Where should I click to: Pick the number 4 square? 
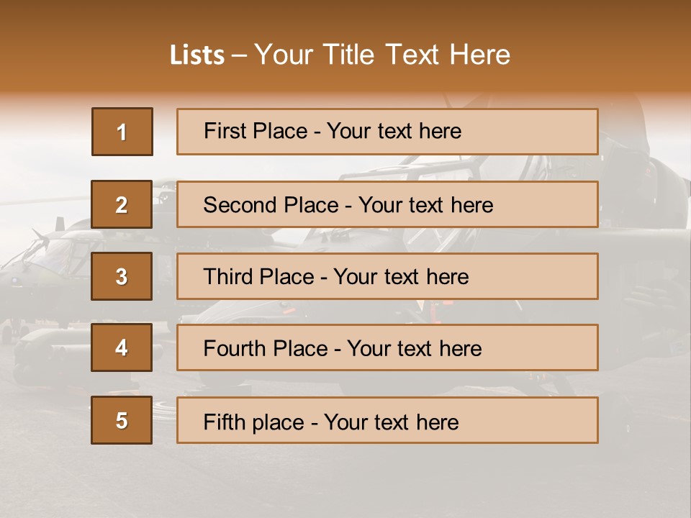pos(122,347)
